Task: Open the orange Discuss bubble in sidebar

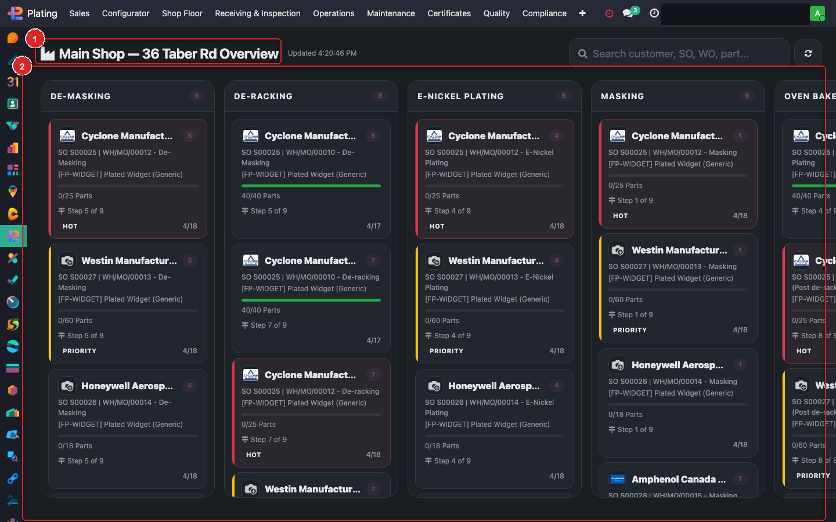Action: pyautogui.click(x=13, y=38)
